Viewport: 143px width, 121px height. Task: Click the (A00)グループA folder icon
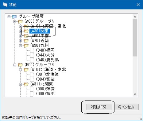[x=20, y=21]
